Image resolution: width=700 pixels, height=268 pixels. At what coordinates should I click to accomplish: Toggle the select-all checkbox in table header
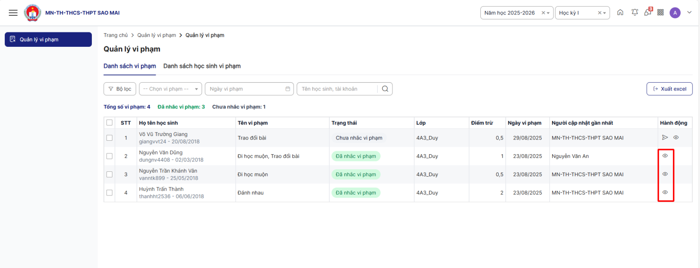(109, 123)
